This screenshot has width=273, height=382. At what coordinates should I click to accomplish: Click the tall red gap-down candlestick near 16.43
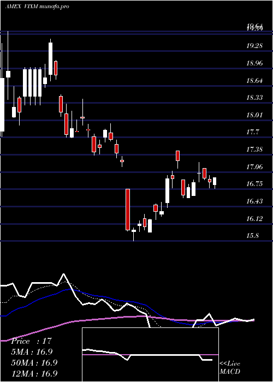pyautogui.click(x=128, y=210)
